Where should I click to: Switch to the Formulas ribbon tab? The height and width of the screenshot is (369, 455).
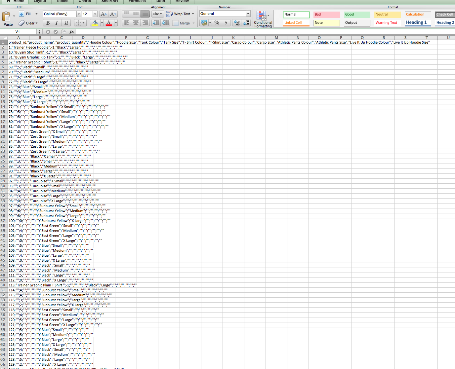tap(137, 1)
